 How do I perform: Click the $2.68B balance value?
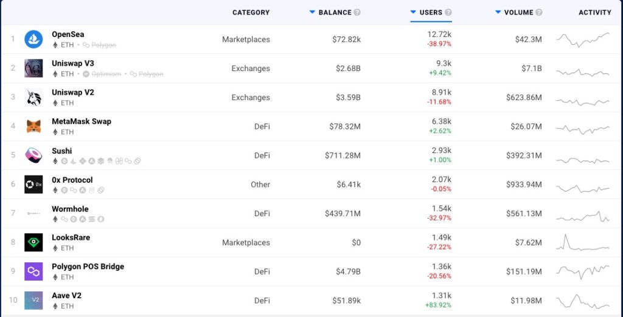[x=348, y=68]
